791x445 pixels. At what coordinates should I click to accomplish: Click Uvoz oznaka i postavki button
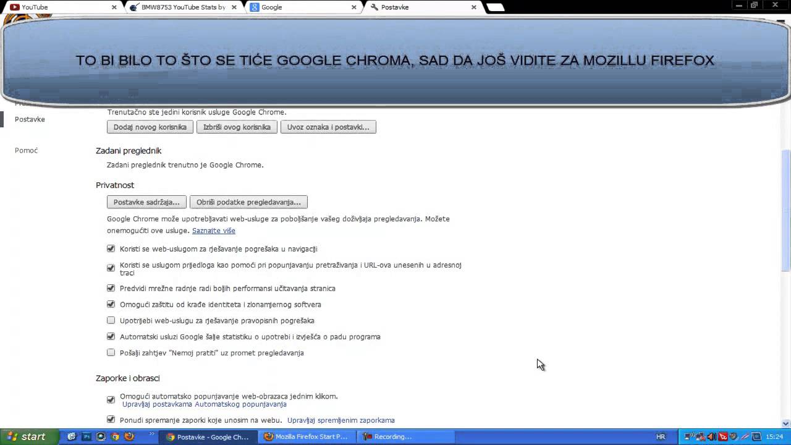[328, 127]
